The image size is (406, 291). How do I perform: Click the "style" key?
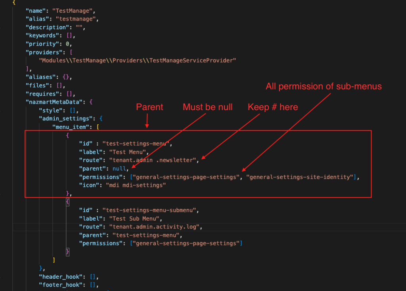[51, 110]
